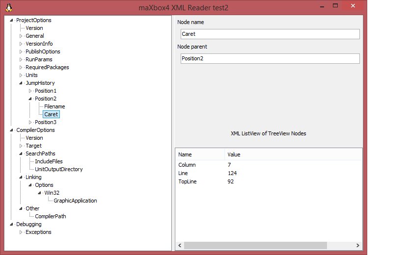Expand the VersionInfo node arrow
Viewport: 408px width, 255px height.
21,44
